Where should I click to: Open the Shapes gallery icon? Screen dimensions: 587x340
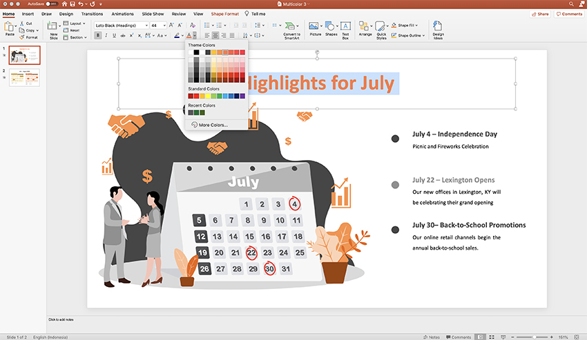coord(330,26)
